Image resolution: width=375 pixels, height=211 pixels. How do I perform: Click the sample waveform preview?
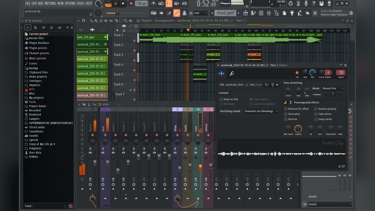click(x=282, y=154)
